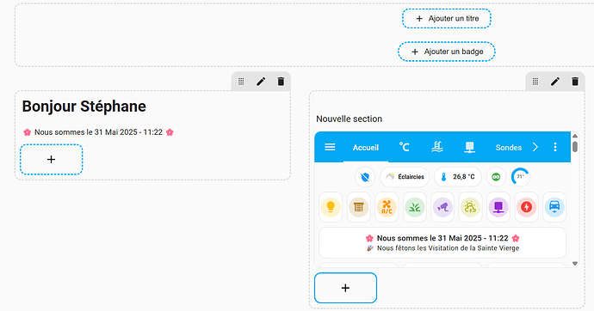
Task: Grab the drag handle of Nouvelle section
Action: [x=535, y=82]
